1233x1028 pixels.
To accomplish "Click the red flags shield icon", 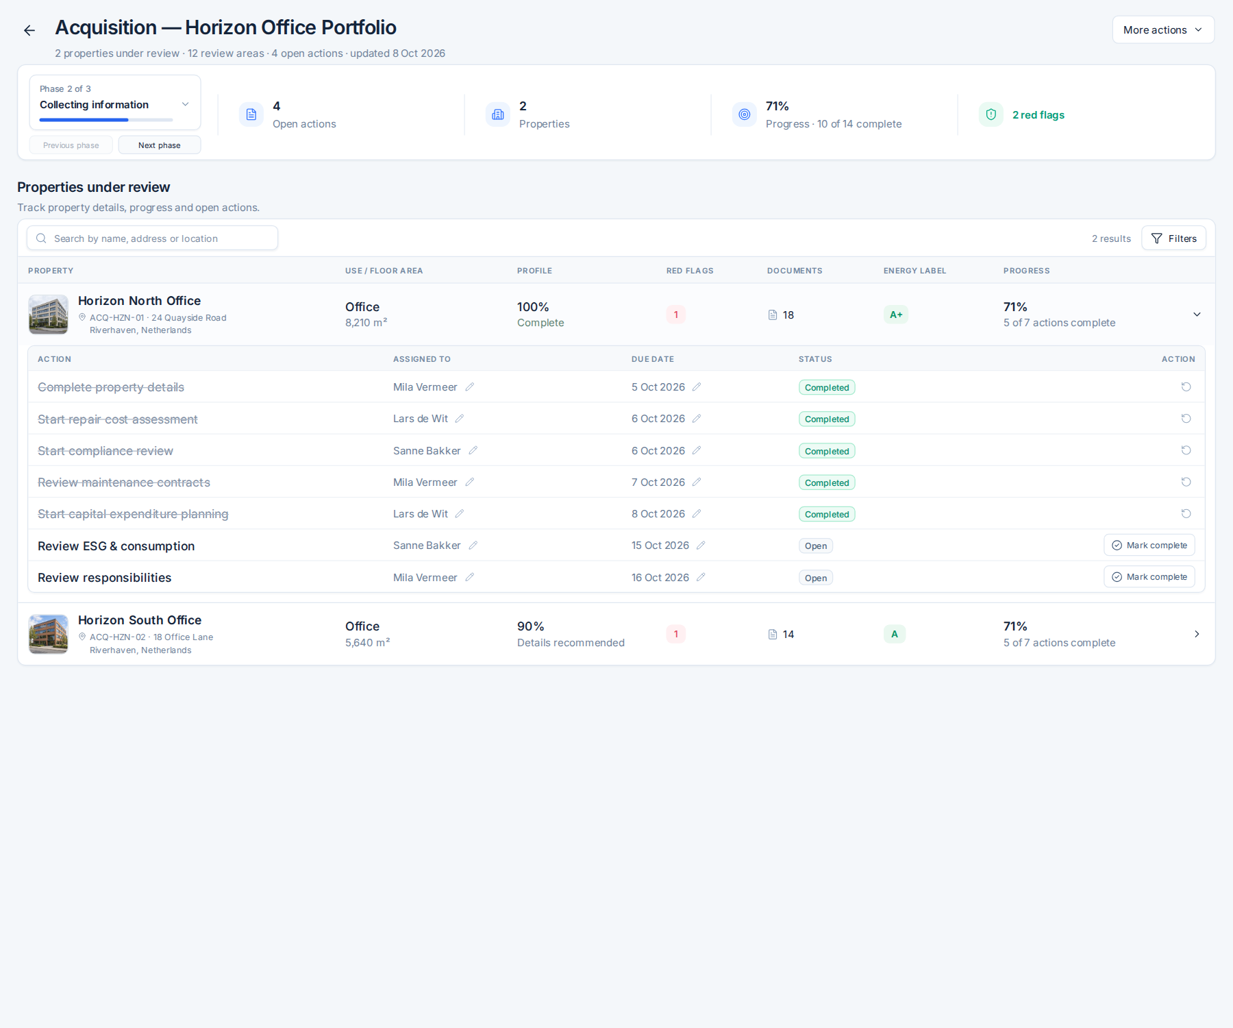I will [x=991, y=114].
